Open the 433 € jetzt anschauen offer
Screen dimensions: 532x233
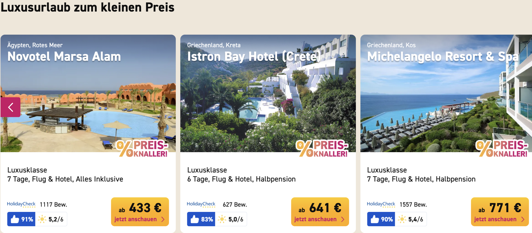(140, 212)
